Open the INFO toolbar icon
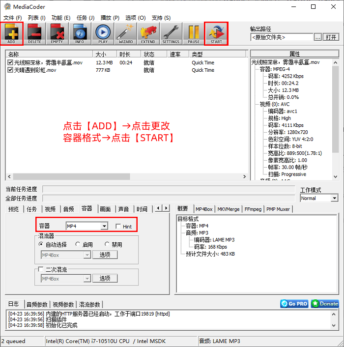344x347 pixels. [80, 33]
